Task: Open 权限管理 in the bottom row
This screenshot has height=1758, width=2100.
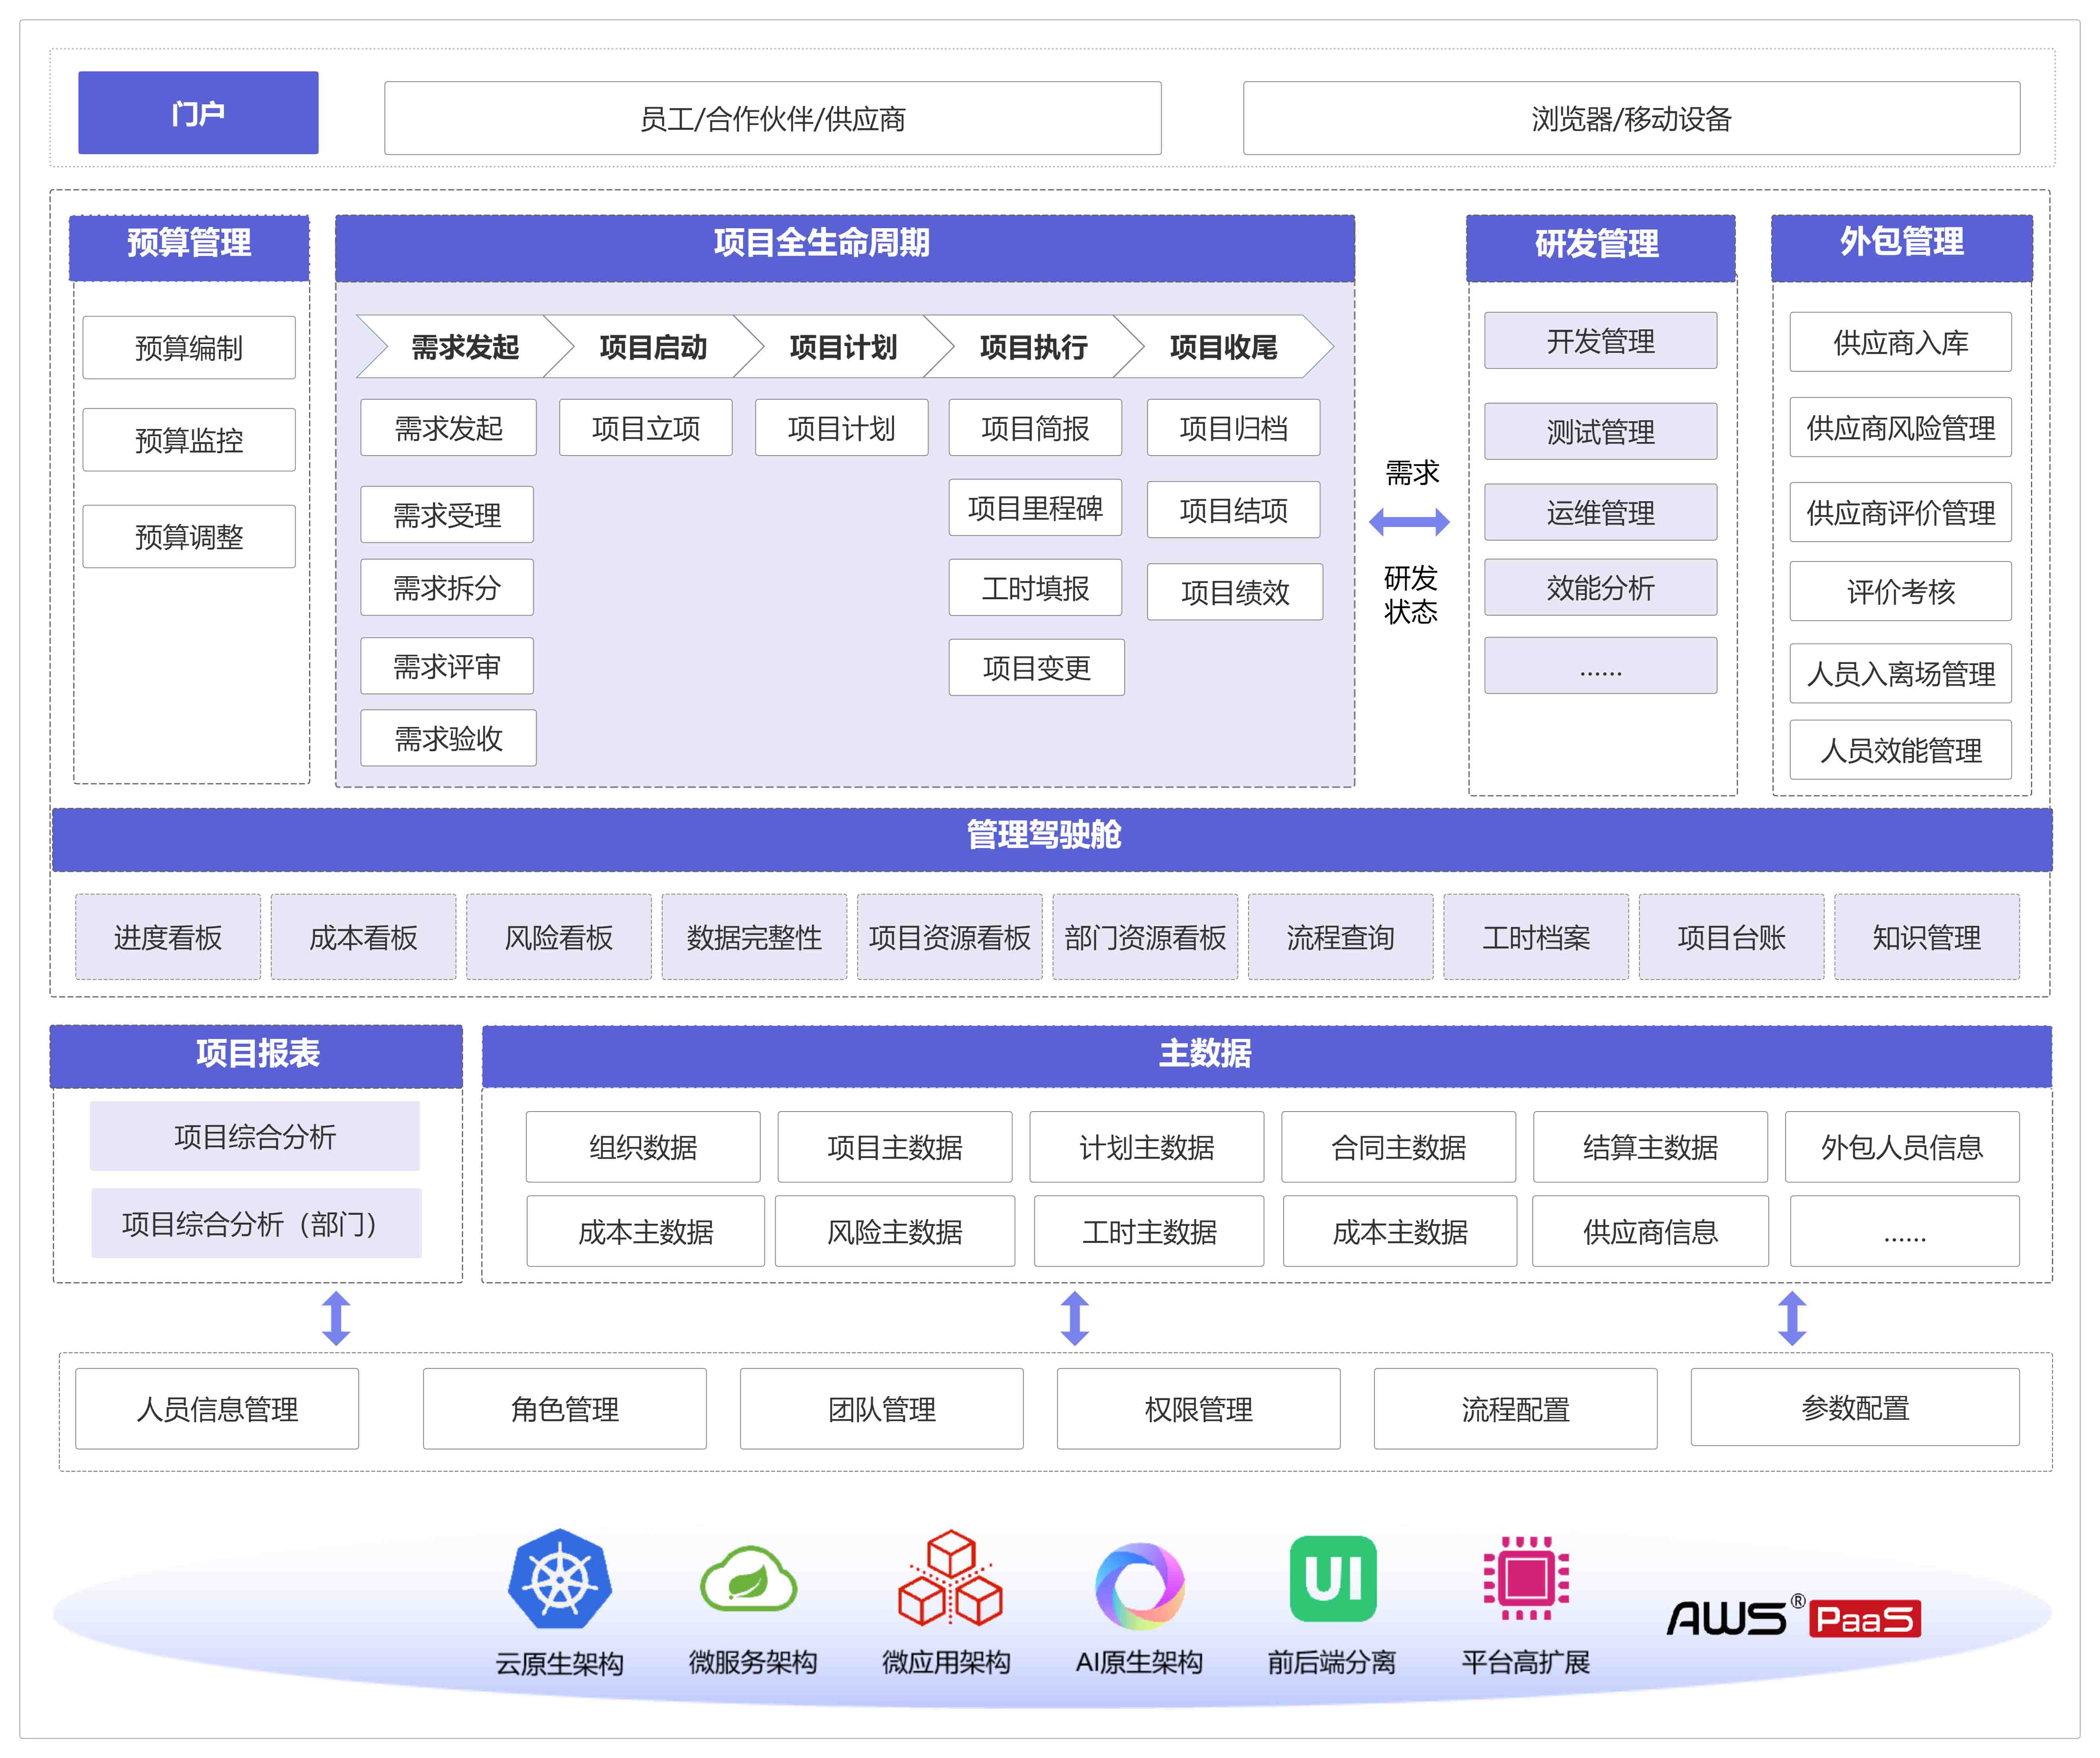Action: (x=1198, y=1408)
